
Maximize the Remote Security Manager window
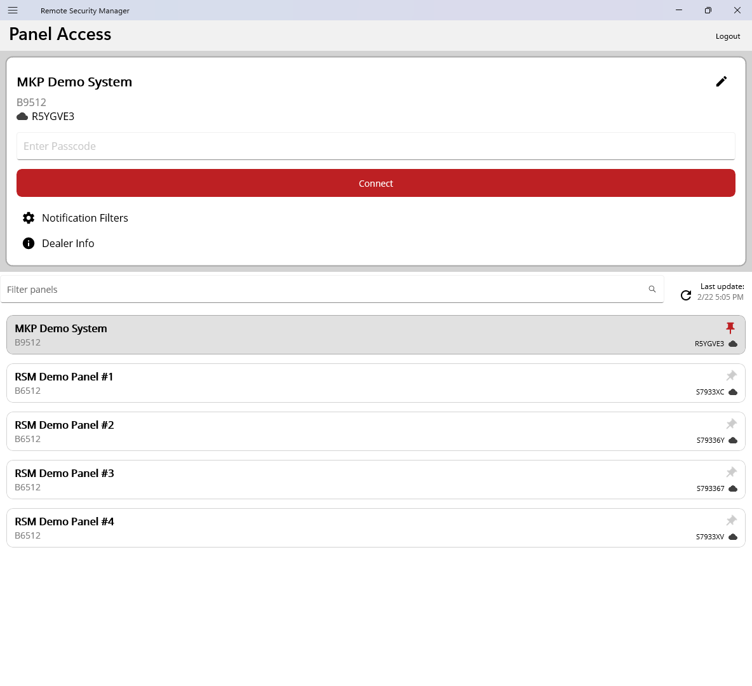(x=708, y=10)
